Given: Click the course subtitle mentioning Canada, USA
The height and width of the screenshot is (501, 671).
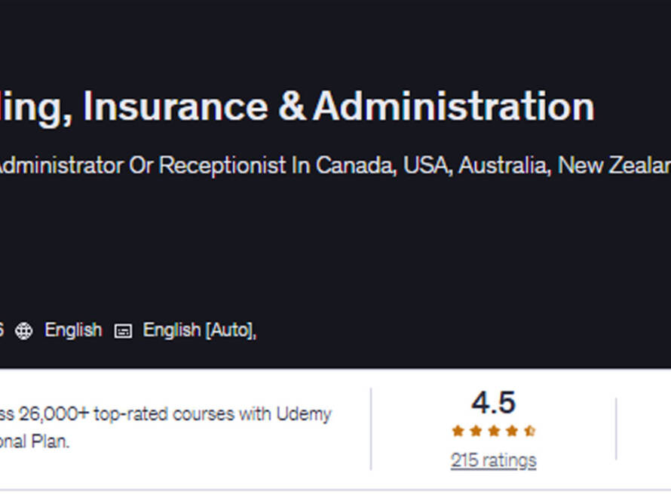Looking at the screenshot, I should pos(332,165).
